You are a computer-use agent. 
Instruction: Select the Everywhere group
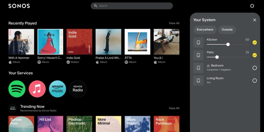[205, 30]
